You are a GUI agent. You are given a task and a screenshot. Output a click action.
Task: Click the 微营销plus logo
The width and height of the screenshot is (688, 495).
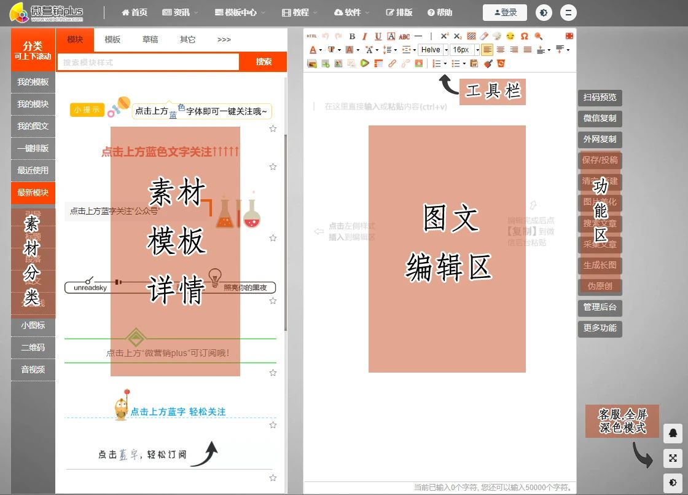click(47, 13)
